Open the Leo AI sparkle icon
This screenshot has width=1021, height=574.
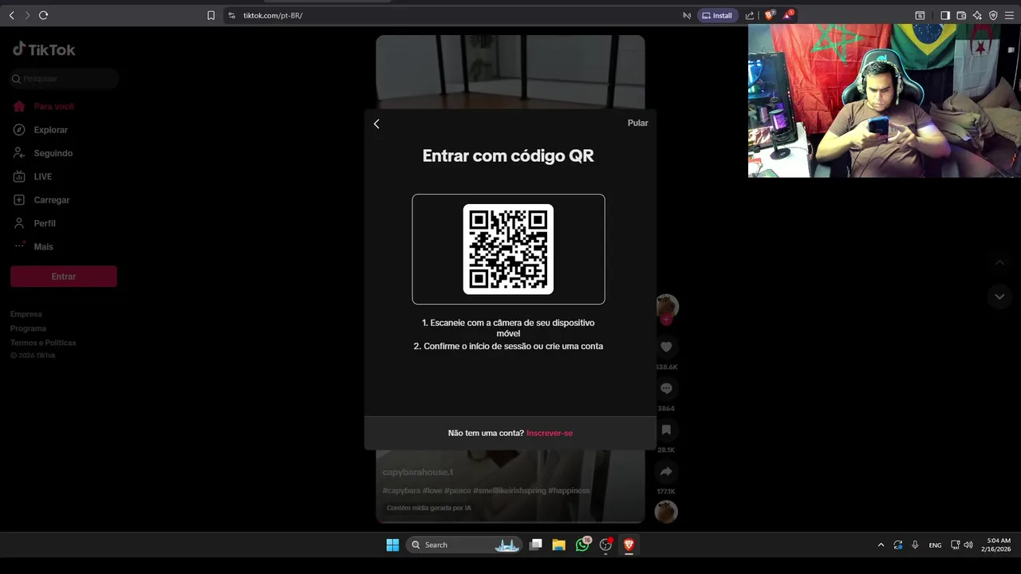click(977, 15)
